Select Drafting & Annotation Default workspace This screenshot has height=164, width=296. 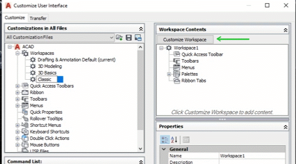[76, 60]
